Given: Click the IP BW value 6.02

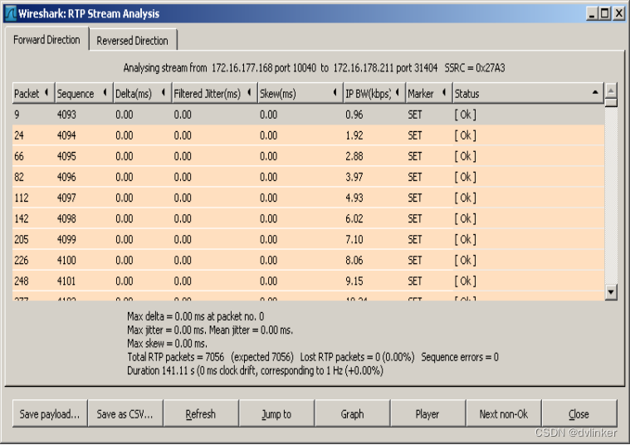Looking at the screenshot, I should [354, 218].
